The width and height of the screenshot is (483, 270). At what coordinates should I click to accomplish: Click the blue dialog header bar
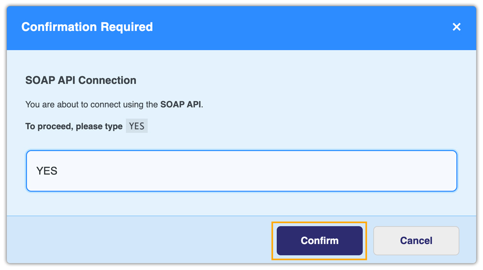pos(290,27)
